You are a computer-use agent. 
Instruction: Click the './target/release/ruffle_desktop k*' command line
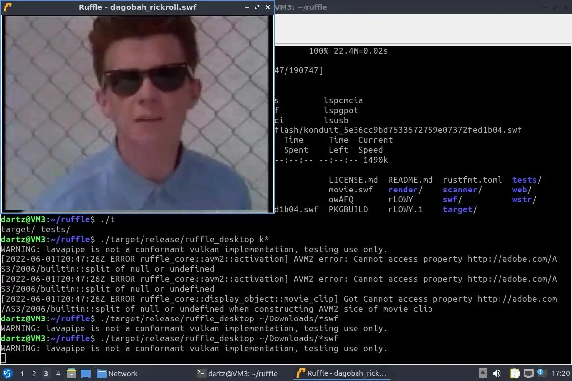coord(184,239)
